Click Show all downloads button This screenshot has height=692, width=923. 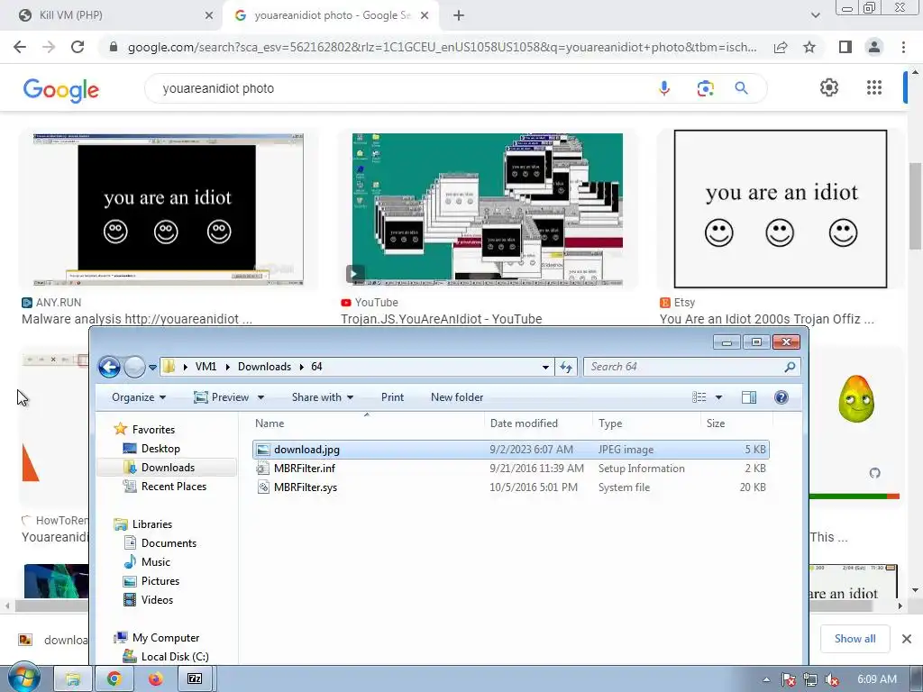[x=854, y=639]
